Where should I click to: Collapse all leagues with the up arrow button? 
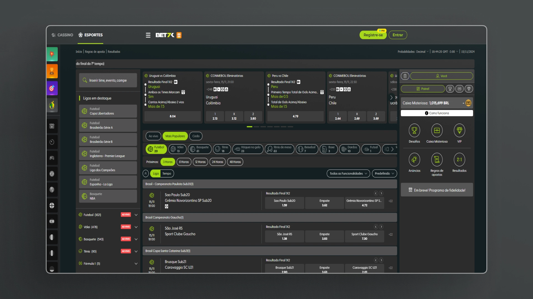pyautogui.click(x=146, y=174)
